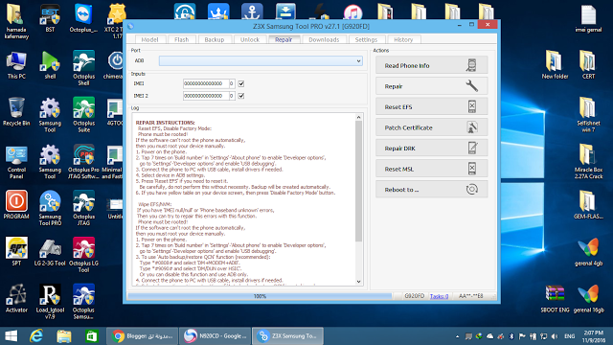Open the Model tab
This screenshot has width=613, height=345.
(149, 39)
